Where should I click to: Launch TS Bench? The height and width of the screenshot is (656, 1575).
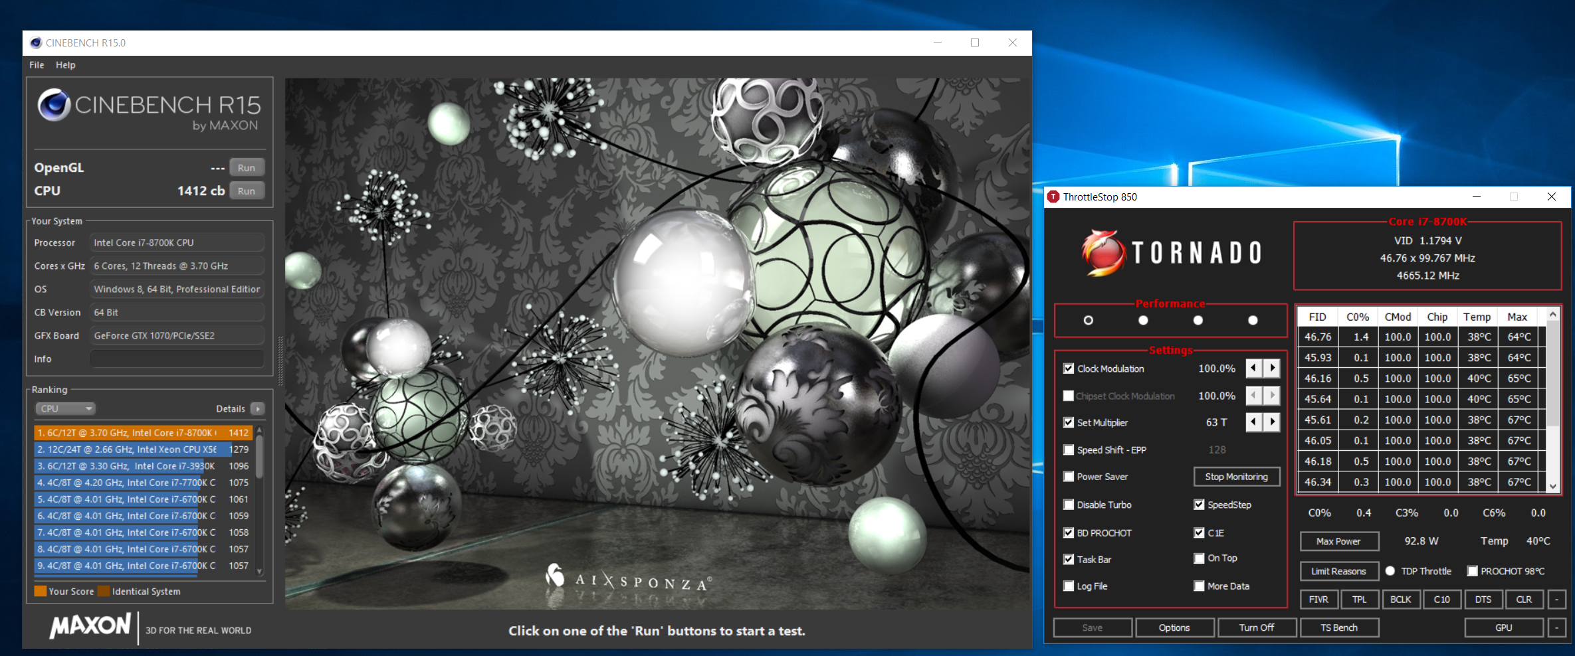(x=1339, y=627)
